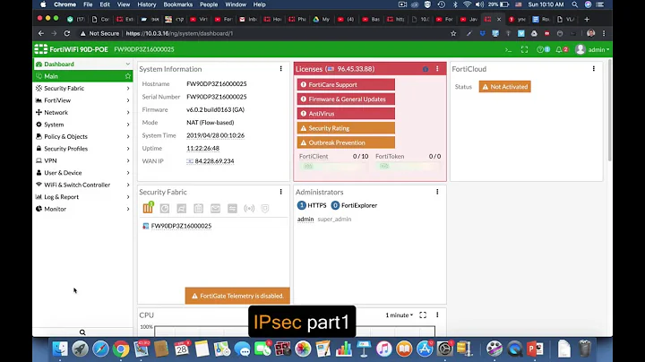645x362 pixels.
Task: Click FortiCare Support license button
Action: click(346, 85)
